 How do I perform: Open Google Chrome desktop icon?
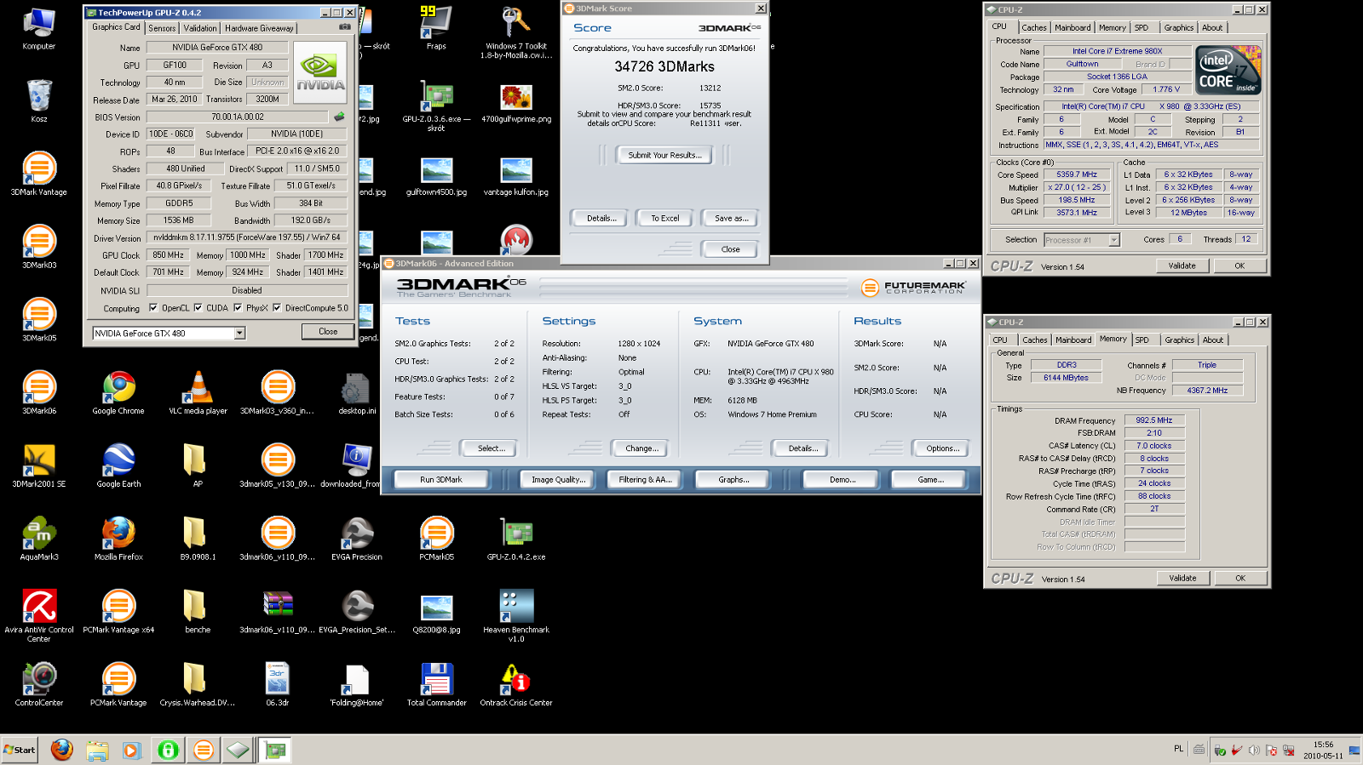pyautogui.click(x=118, y=392)
